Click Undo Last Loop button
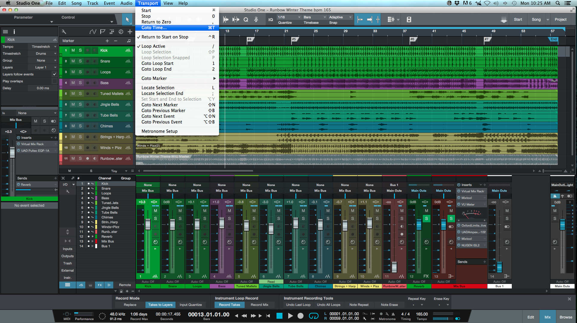 click(x=298, y=305)
